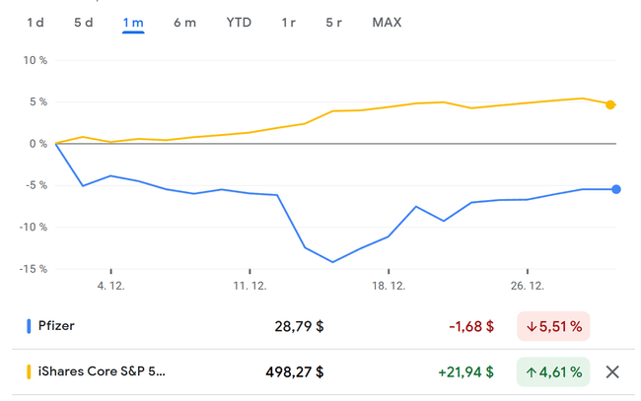Click the yellow endpoint dot on chart

(x=610, y=104)
